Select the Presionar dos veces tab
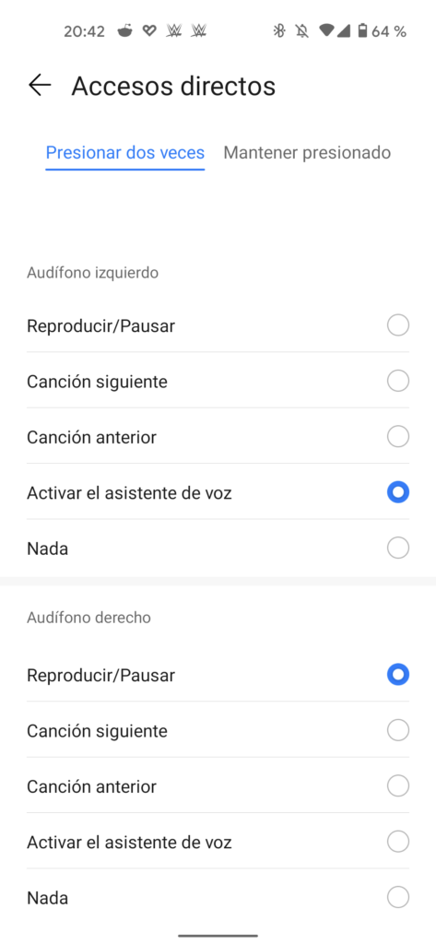 coord(125,152)
